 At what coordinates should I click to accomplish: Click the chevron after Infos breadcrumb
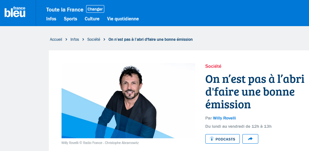pyautogui.click(x=83, y=40)
